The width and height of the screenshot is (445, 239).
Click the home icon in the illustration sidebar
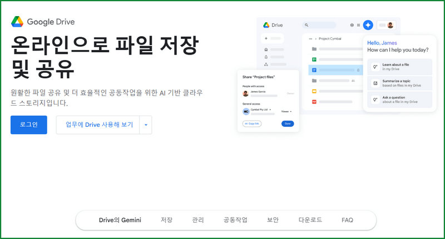tap(266, 49)
